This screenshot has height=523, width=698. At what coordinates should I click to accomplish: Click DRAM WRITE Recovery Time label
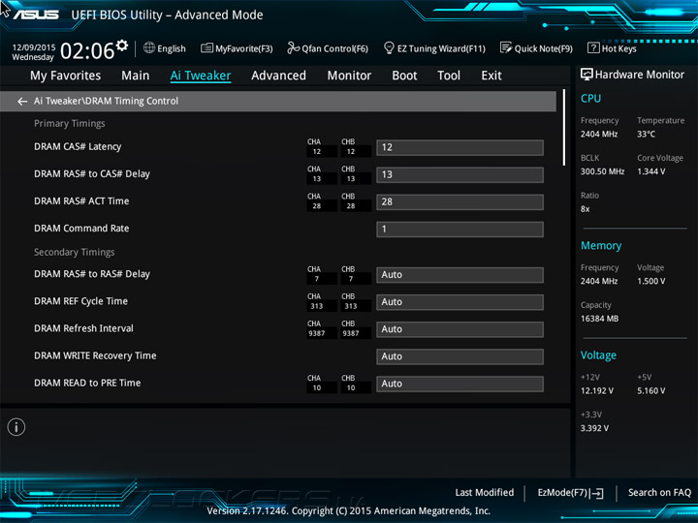(x=95, y=355)
